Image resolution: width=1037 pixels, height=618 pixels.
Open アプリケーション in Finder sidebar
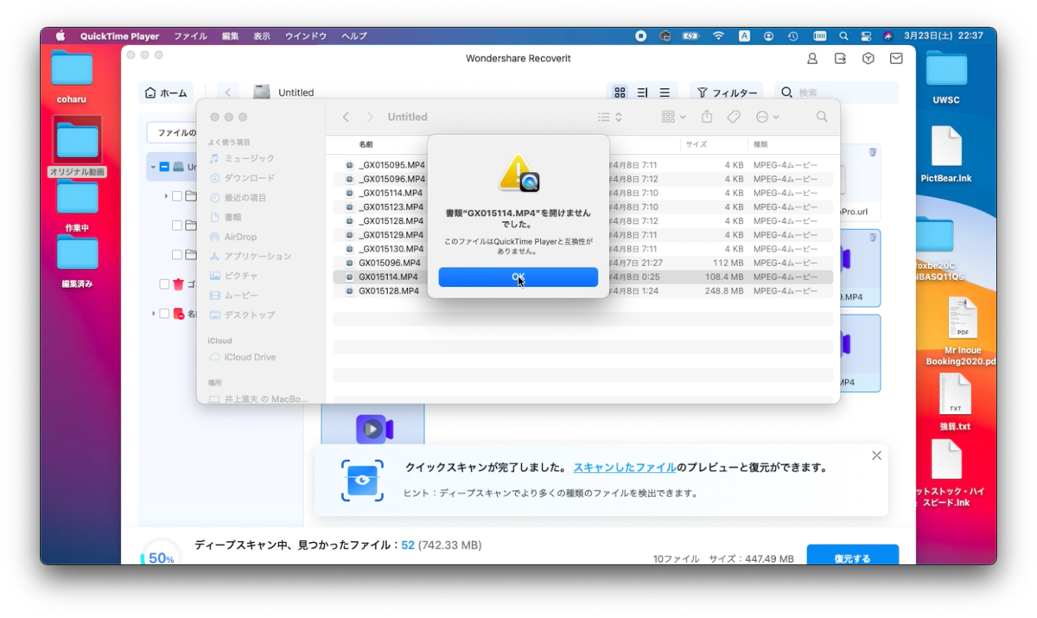(250, 257)
